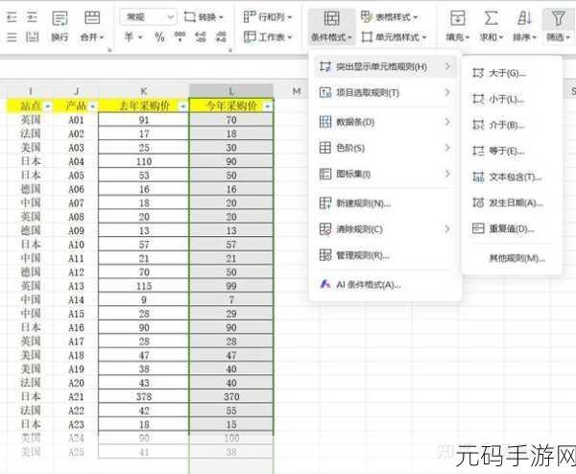Open the 行和列 rows and columns menu
Screen dimensions: 576x474
(268, 17)
